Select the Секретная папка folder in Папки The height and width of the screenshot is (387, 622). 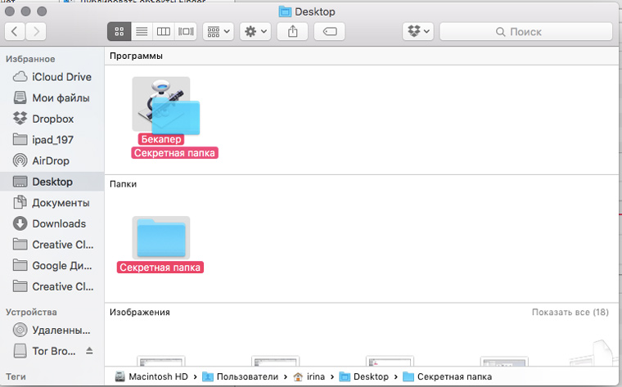point(161,237)
